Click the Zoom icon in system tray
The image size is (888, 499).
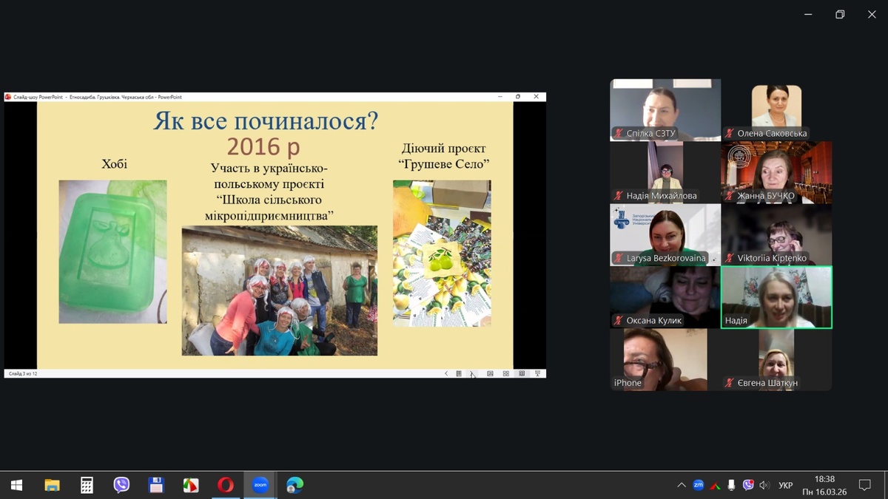[698, 485]
